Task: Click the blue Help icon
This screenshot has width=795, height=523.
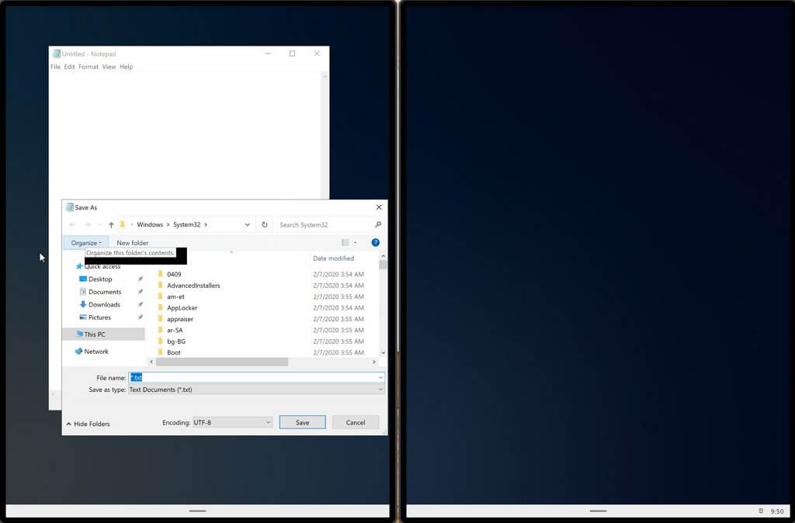Action: click(375, 242)
